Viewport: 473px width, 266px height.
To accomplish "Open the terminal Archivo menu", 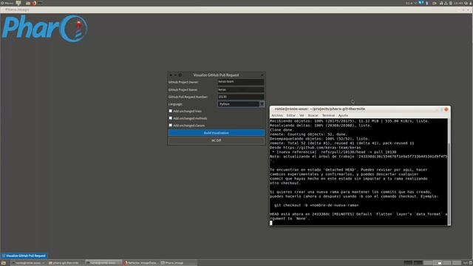I will click(277, 115).
